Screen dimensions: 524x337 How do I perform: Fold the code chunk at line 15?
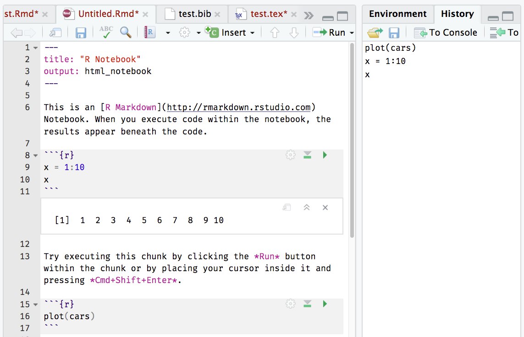click(x=35, y=305)
